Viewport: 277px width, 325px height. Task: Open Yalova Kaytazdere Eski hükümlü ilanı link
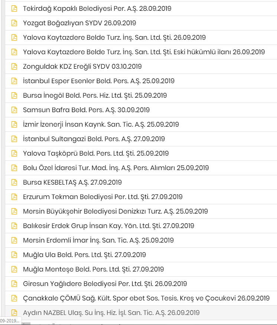[x=144, y=52]
